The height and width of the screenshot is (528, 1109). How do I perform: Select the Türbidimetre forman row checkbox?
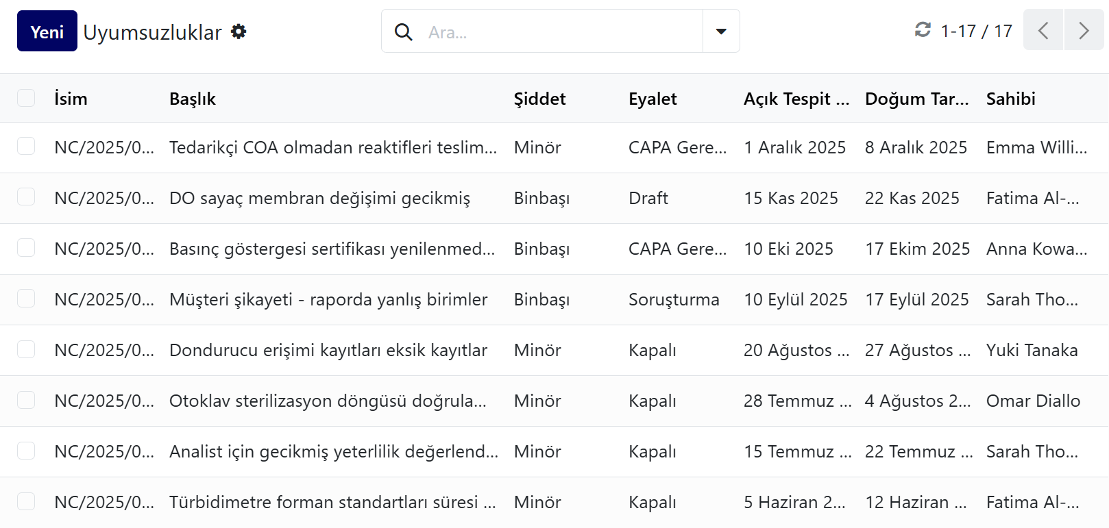point(26,501)
